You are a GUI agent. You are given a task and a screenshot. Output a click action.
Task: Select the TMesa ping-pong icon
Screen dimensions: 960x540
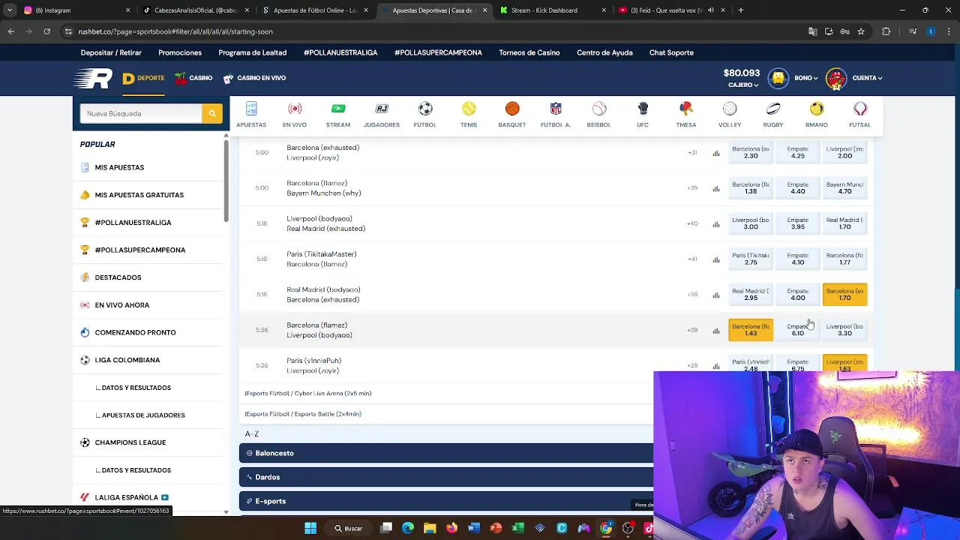[x=686, y=109]
